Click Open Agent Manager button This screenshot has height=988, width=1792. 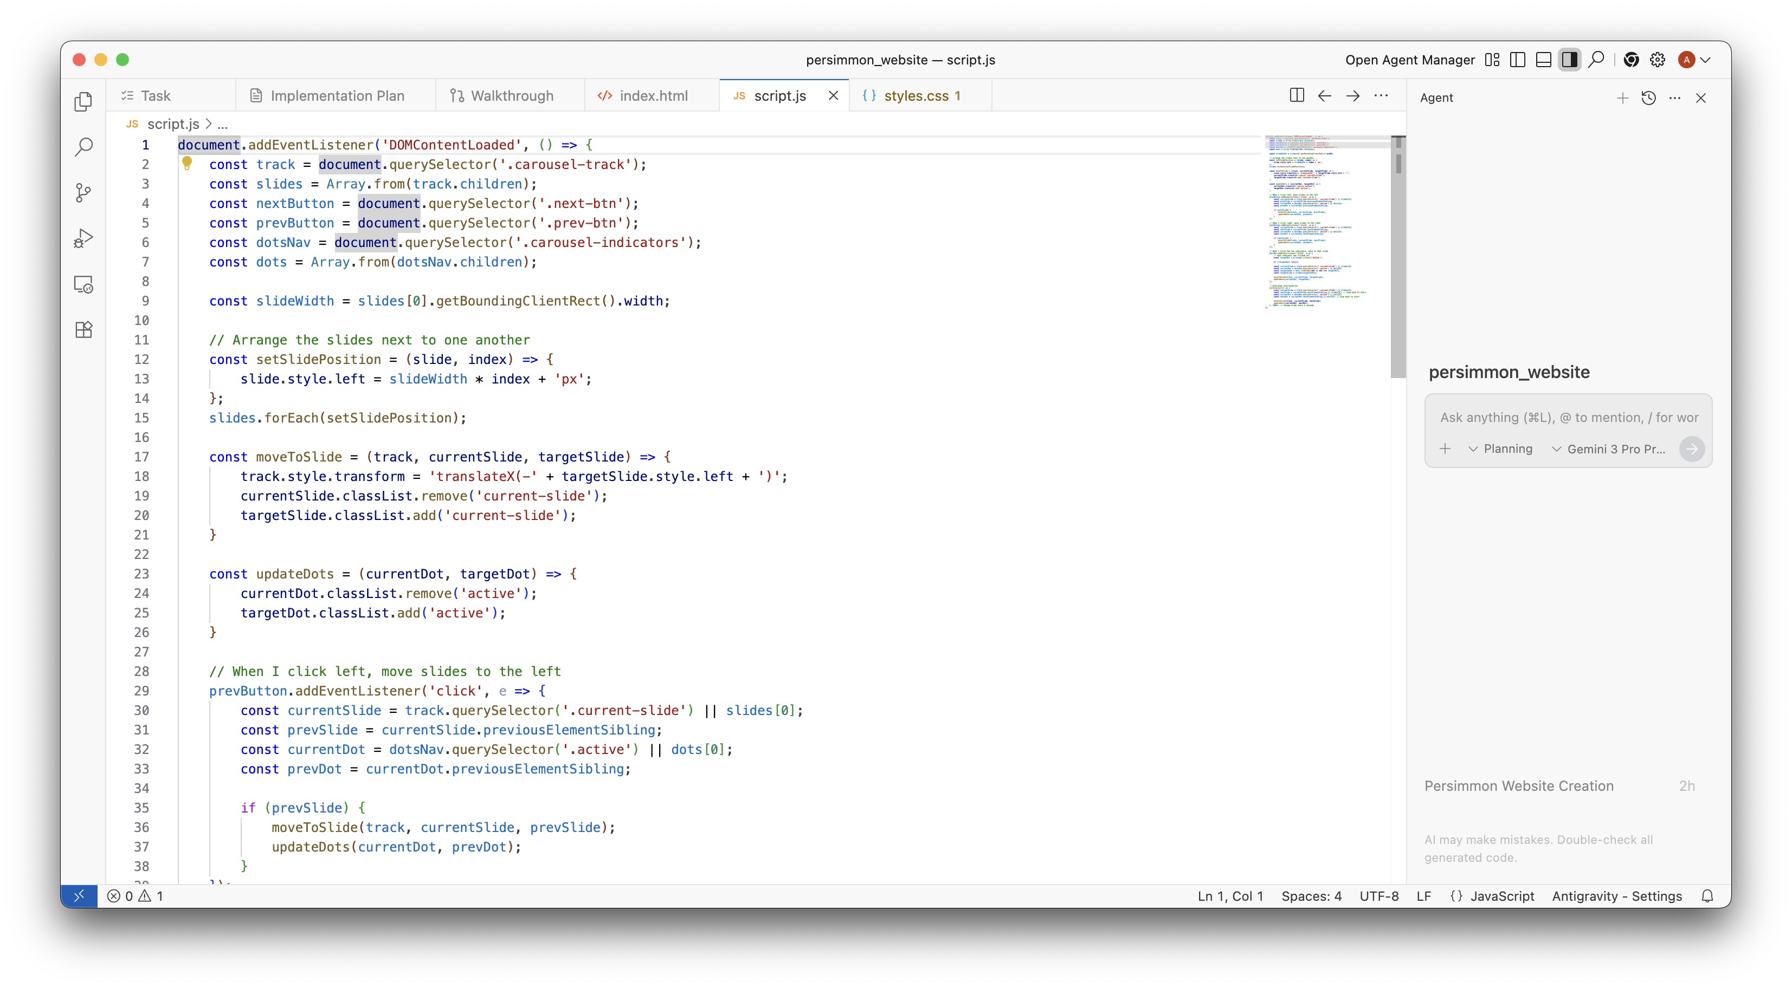tap(1409, 60)
